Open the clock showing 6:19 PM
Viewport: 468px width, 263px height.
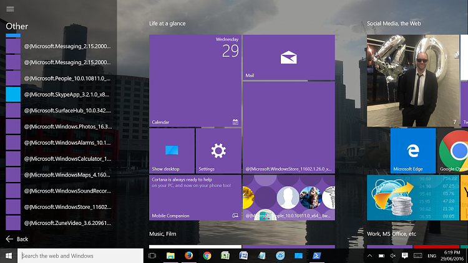[452, 256]
